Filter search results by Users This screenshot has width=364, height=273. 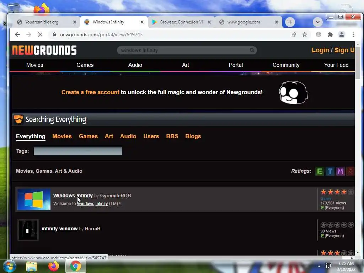point(151,136)
